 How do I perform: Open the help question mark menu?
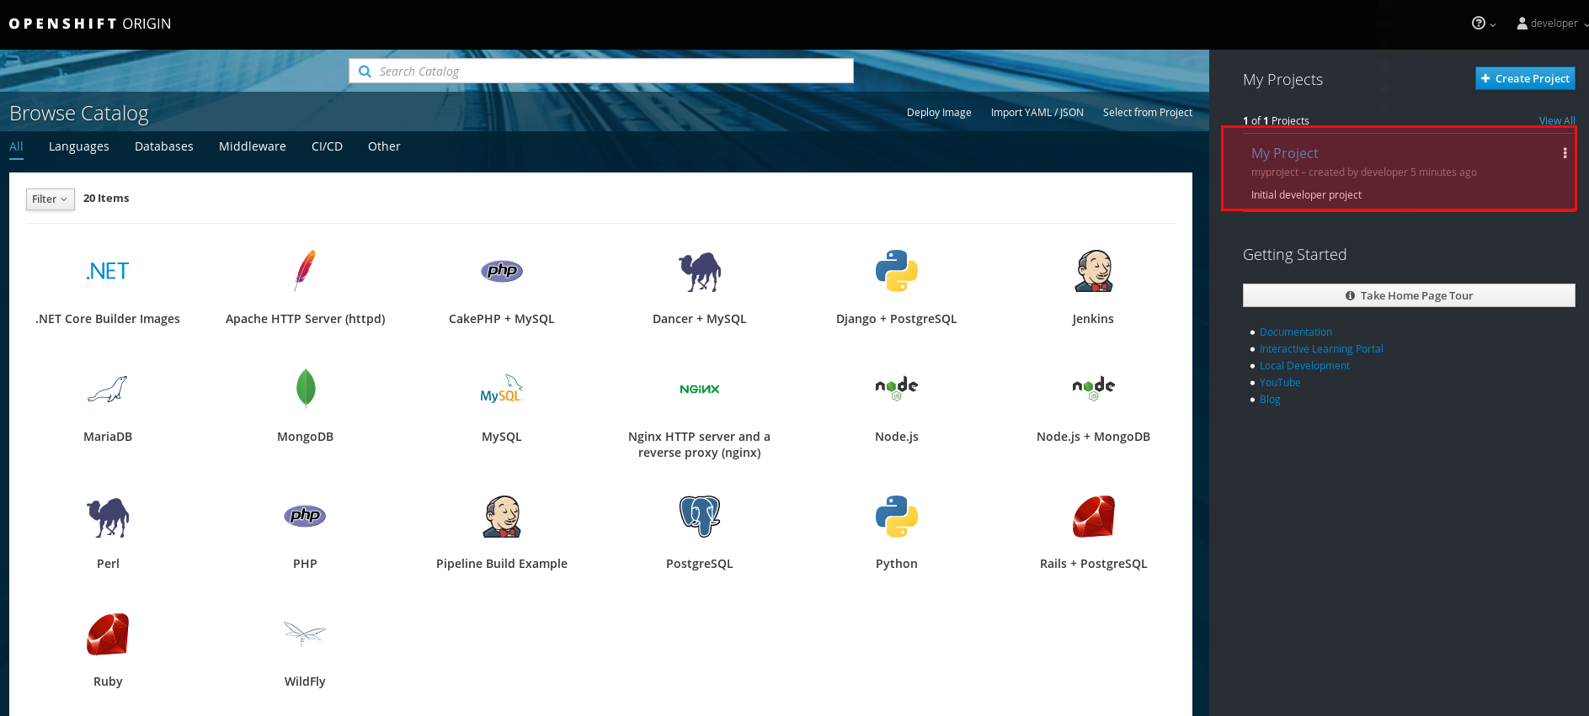tap(1483, 24)
